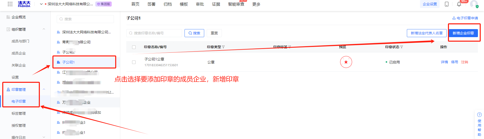Screen dimensions: 484x139
Task: Click the 组织管理 sidebar icon
Action: coord(8,29)
